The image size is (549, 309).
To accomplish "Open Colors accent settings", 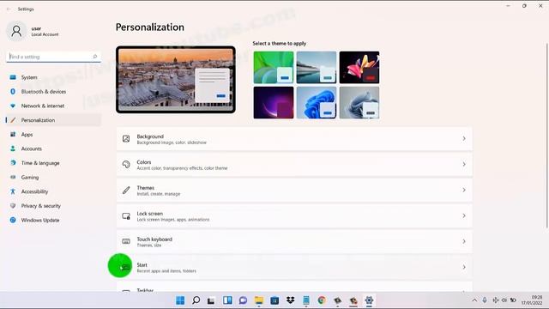I will tap(294, 164).
